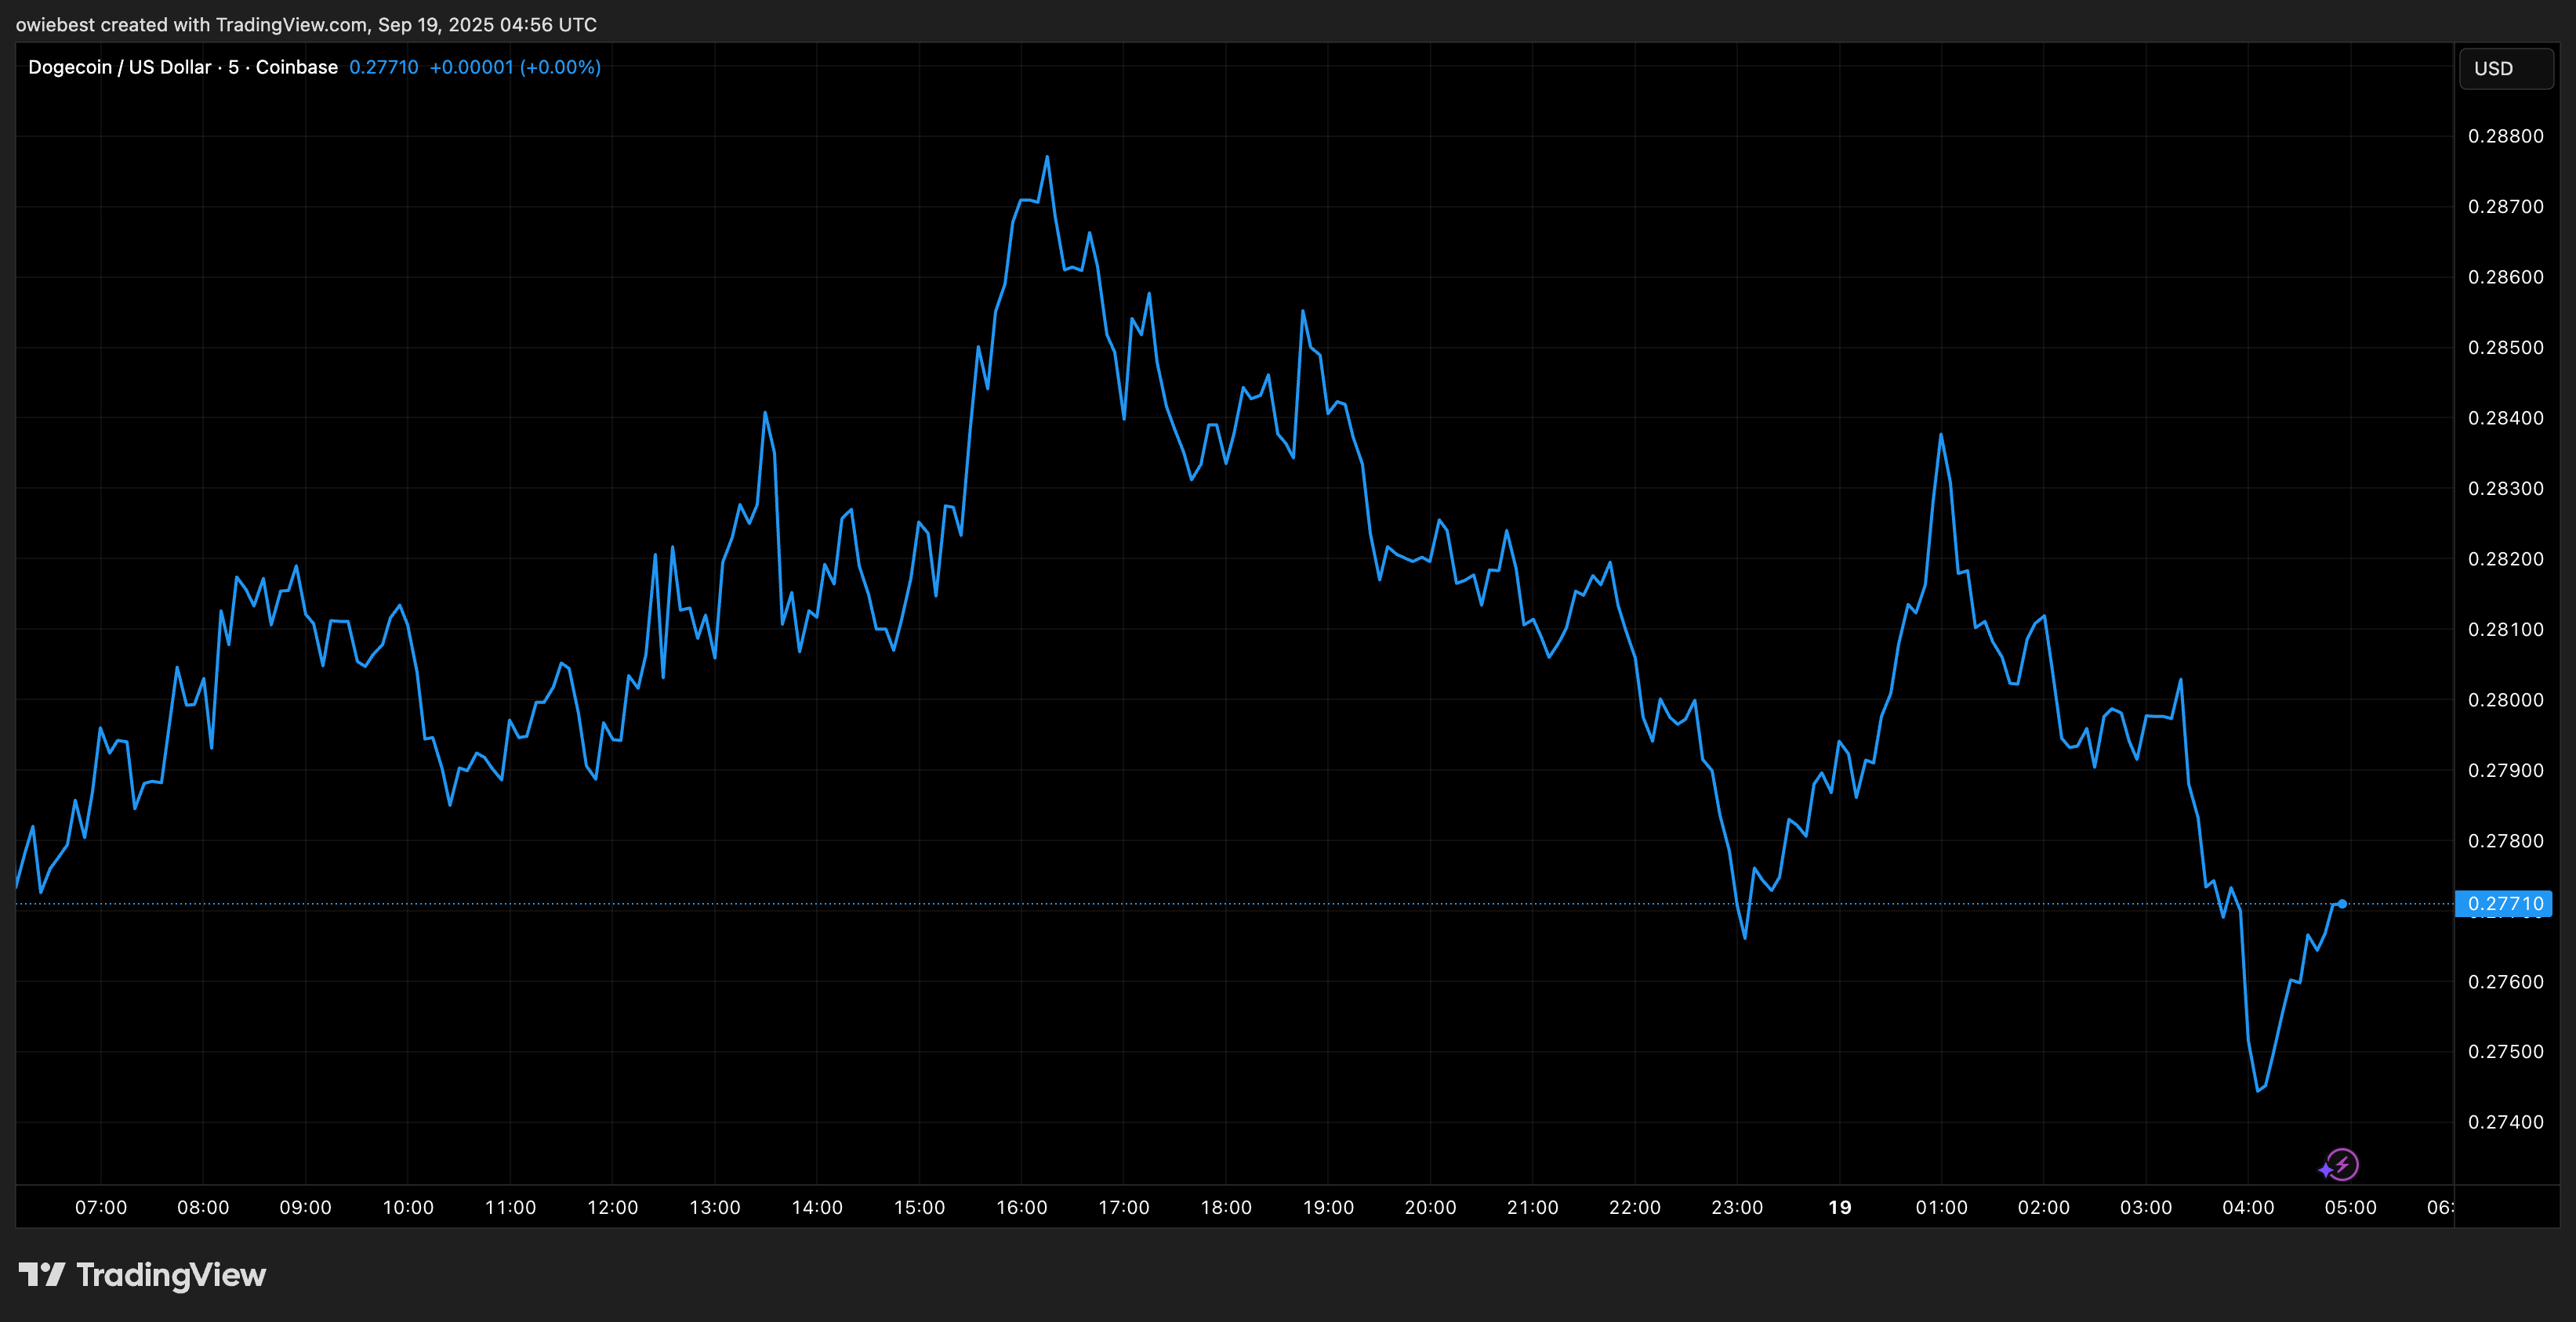2576x1322 pixels.
Task: Click the chart peak near 16:00
Action: 1047,157
